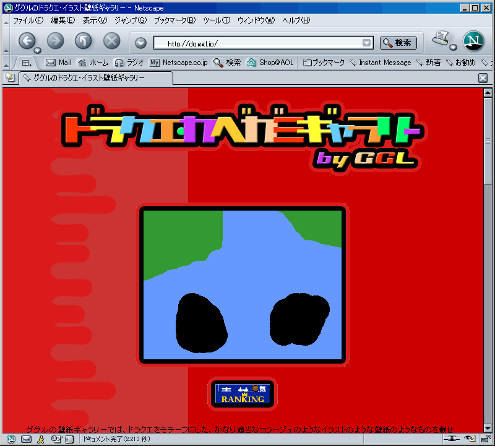Screen dimensions: 495x446
Task: Click the ホーム home shortcut
Action: click(93, 63)
